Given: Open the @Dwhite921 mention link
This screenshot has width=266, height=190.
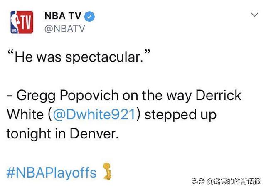Looking at the screenshot, I should pos(94,114).
